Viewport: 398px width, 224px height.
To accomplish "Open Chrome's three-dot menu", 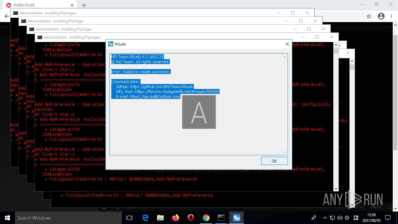I will click(391, 16).
